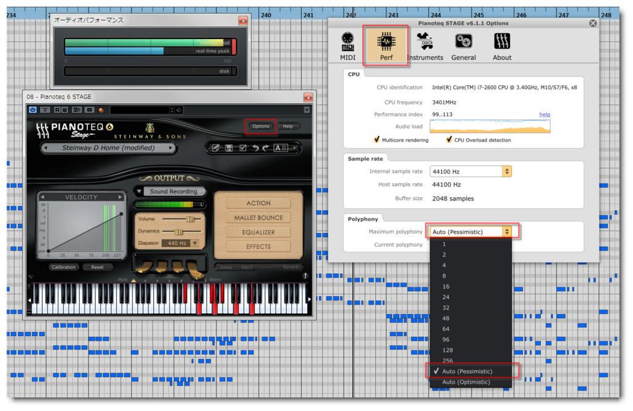The width and height of the screenshot is (633, 411).
Task: Show the About tab
Action: tap(502, 46)
